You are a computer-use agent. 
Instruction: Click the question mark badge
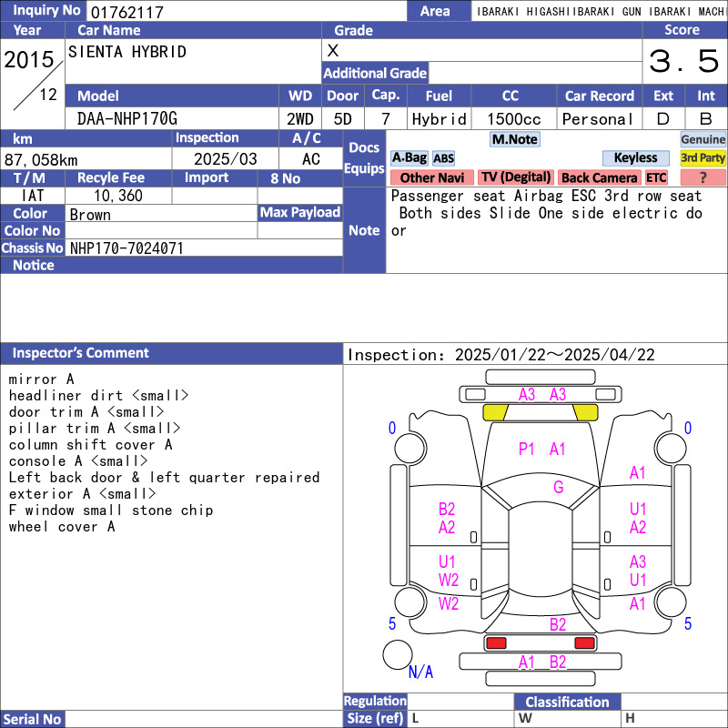point(703,177)
